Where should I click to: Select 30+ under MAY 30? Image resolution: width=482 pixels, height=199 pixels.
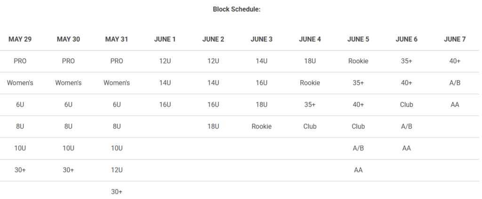(68, 170)
